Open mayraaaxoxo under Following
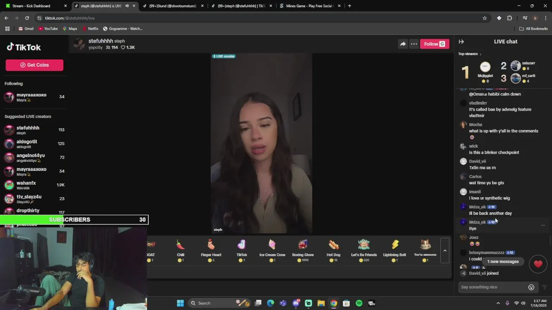The width and height of the screenshot is (552, 310). click(x=34, y=97)
